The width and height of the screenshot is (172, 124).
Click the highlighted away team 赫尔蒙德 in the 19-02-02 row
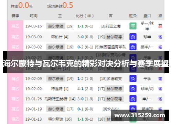(114, 89)
